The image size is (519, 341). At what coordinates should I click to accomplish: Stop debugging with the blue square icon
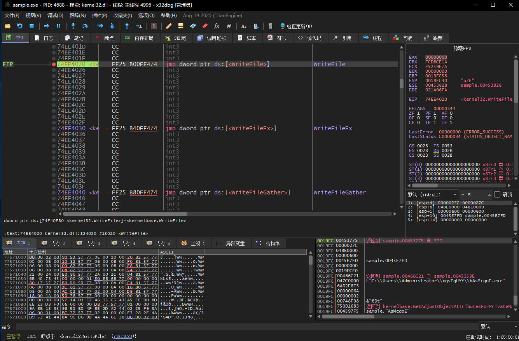[x=32, y=26]
